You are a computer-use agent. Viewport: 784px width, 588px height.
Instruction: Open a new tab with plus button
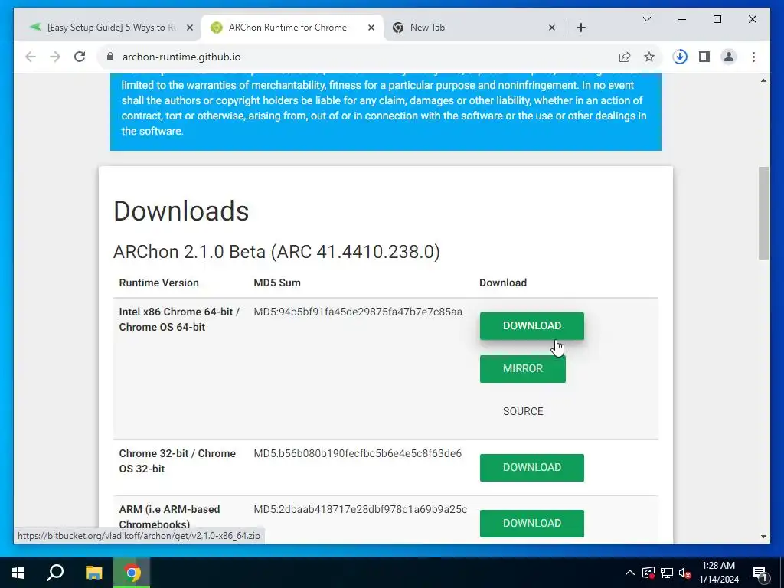(580, 28)
